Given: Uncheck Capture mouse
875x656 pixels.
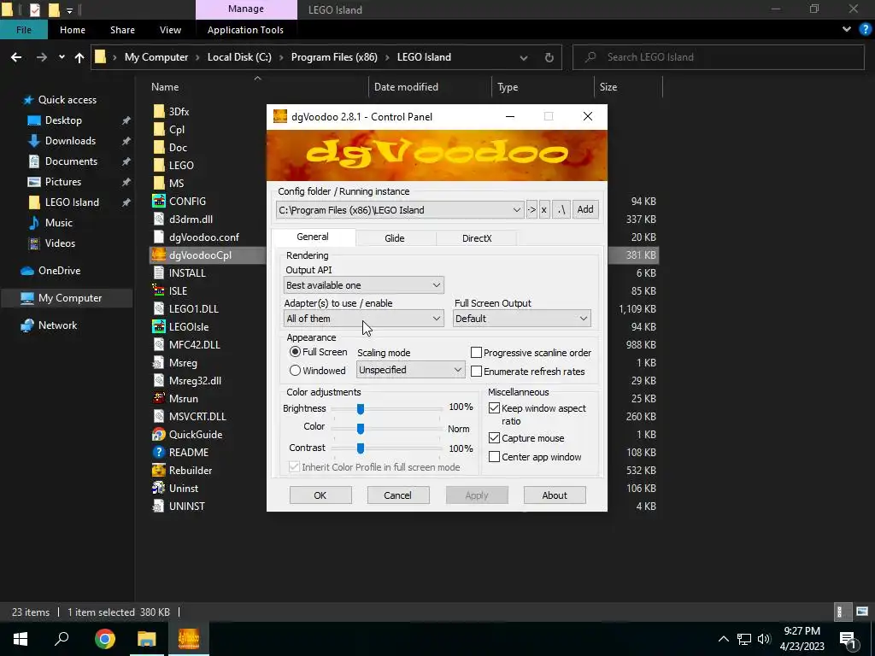Looking at the screenshot, I should pyautogui.click(x=494, y=438).
